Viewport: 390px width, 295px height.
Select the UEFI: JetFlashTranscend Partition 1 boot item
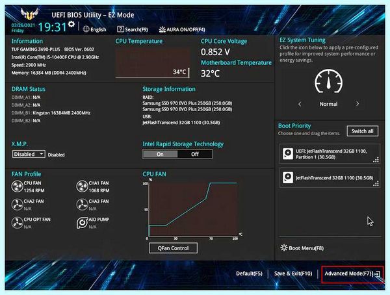pos(330,154)
